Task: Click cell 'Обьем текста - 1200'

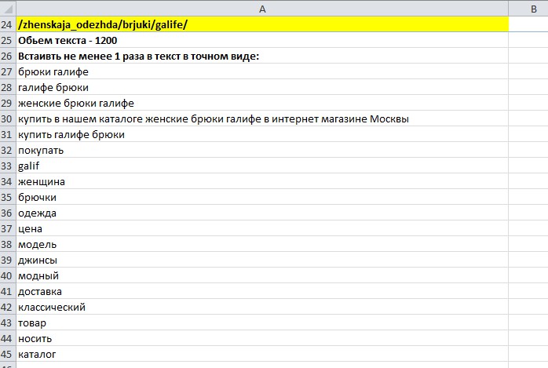Action: (x=262, y=40)
